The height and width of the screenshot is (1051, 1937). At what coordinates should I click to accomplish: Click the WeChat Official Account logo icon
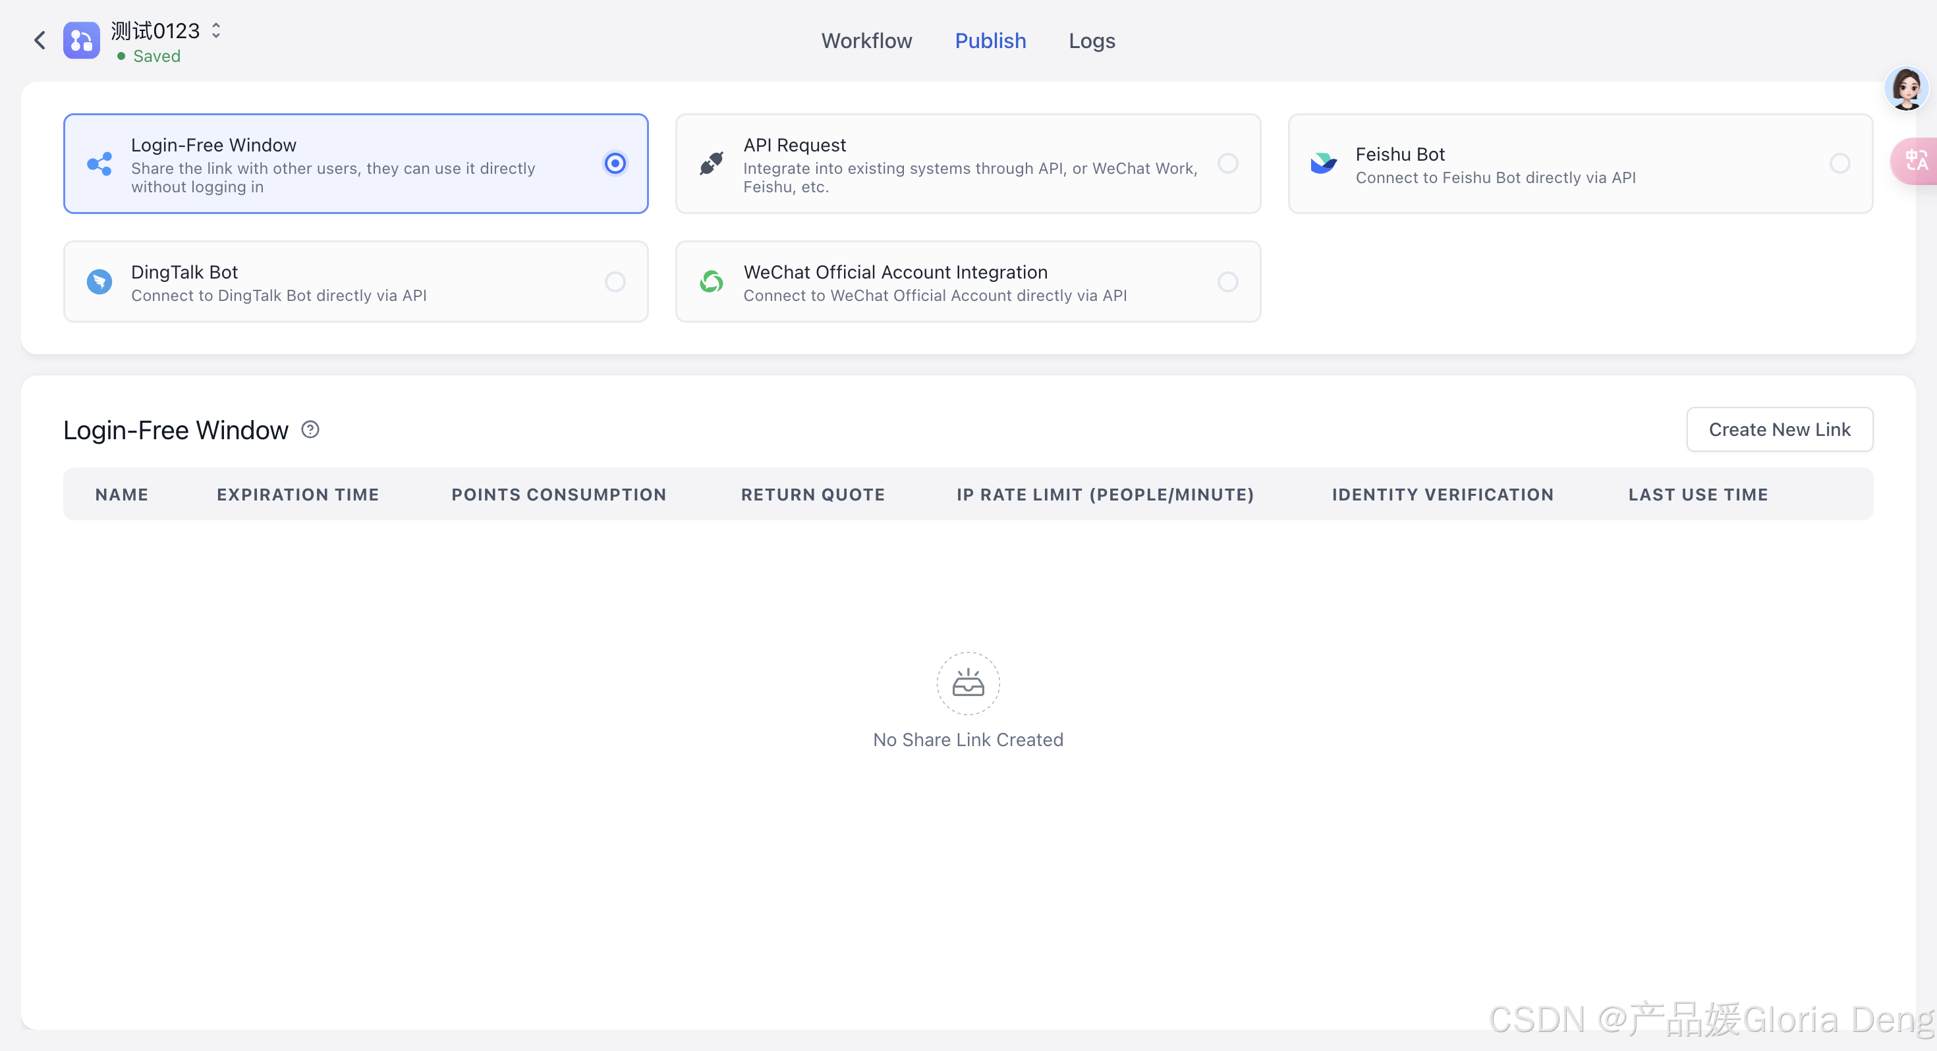point(712,282)
